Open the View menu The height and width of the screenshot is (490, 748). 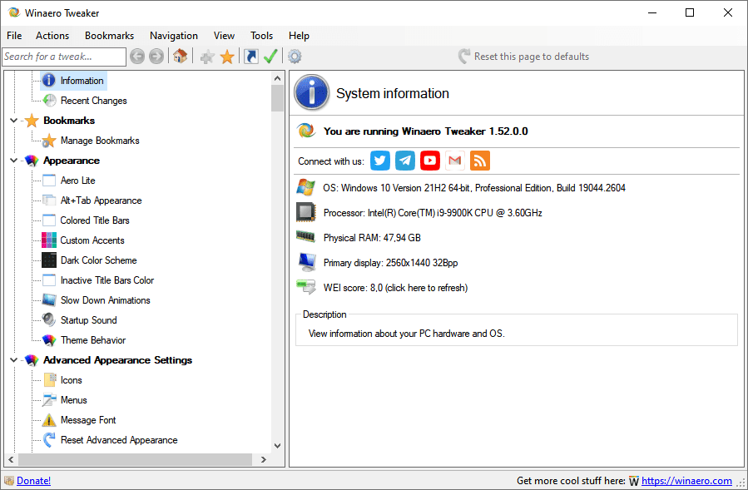point(224,36)
